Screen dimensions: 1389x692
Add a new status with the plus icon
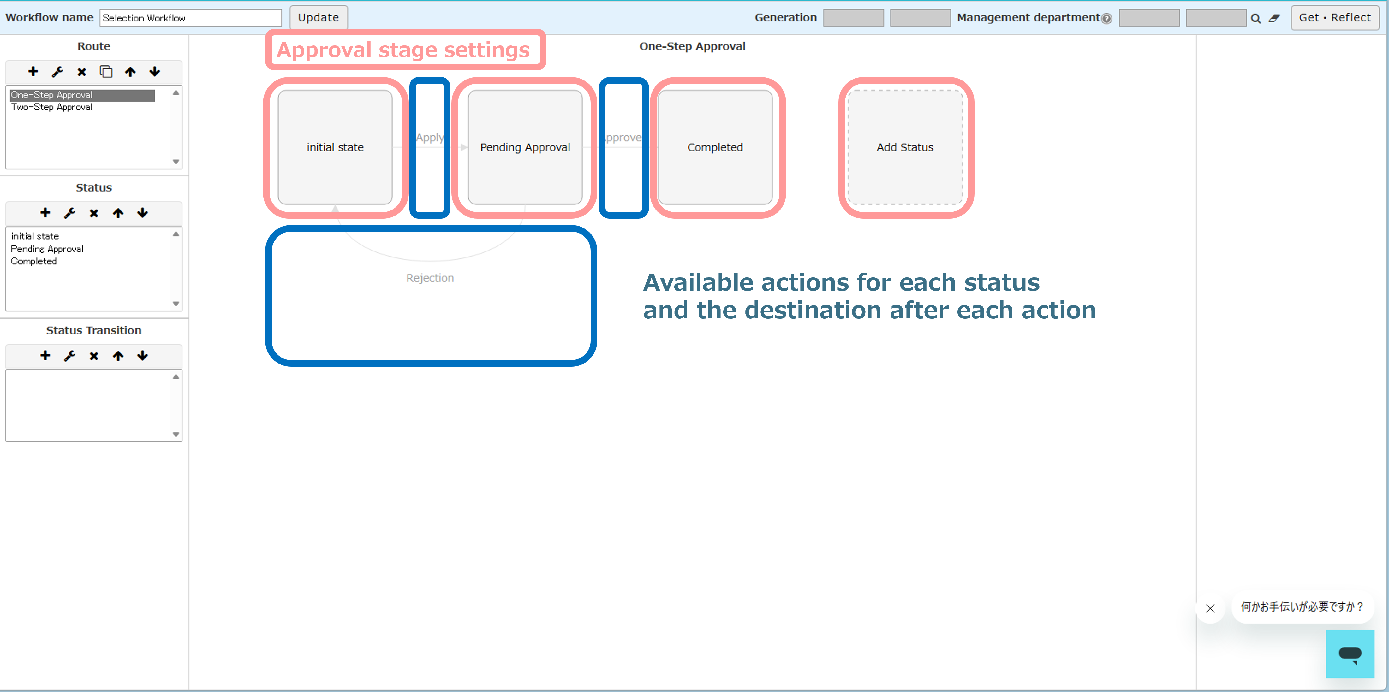(45, 213)
